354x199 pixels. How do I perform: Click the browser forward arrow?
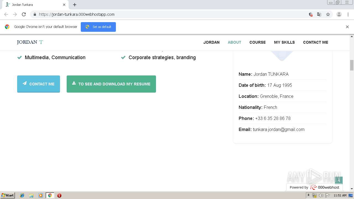[x=15, y=14]
